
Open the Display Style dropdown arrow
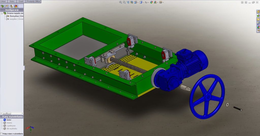click(143, 3)
